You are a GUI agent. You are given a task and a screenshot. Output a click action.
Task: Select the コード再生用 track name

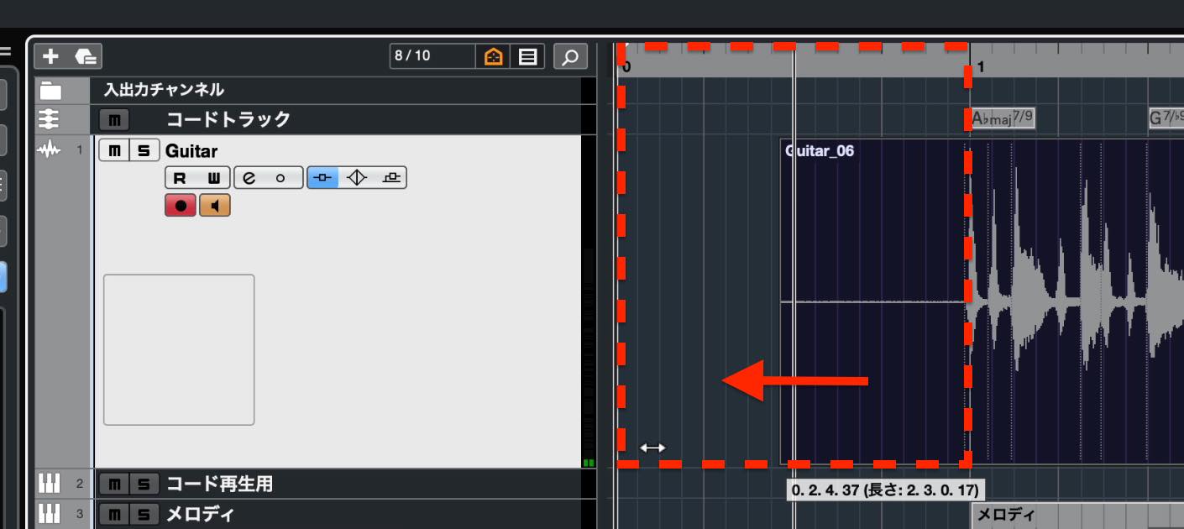click(219, 484)
